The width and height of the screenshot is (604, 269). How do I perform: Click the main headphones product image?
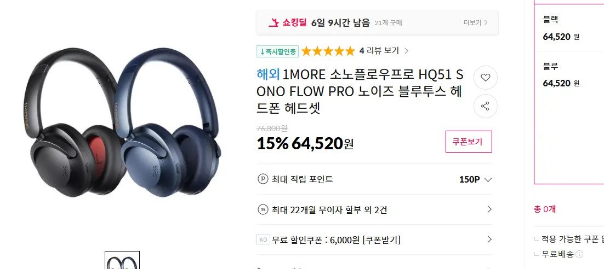coord(122,122)
